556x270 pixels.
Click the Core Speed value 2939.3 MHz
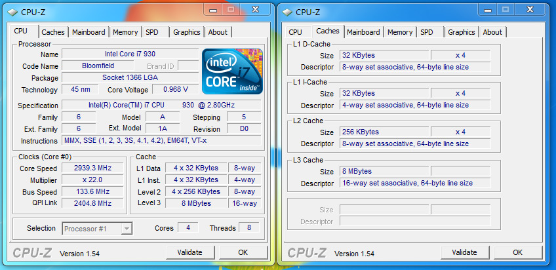pos(93,168)
